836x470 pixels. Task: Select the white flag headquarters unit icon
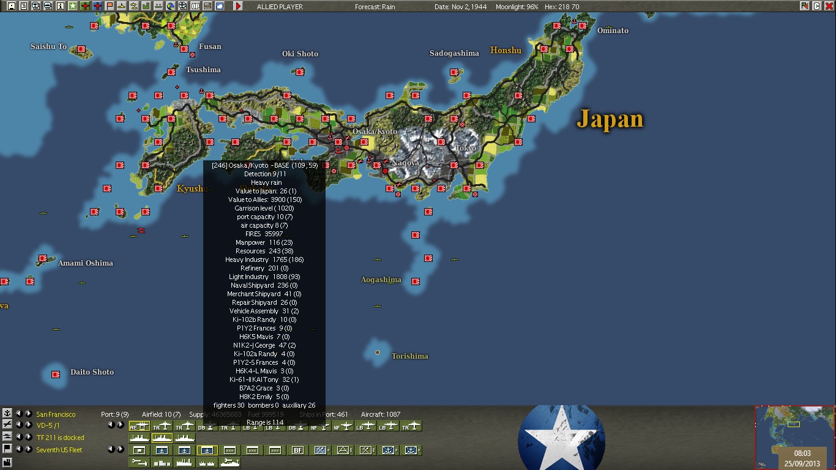click(139, 450)
